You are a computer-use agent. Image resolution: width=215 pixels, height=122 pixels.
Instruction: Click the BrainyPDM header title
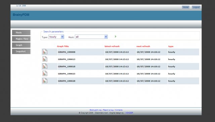pos(21,15)
